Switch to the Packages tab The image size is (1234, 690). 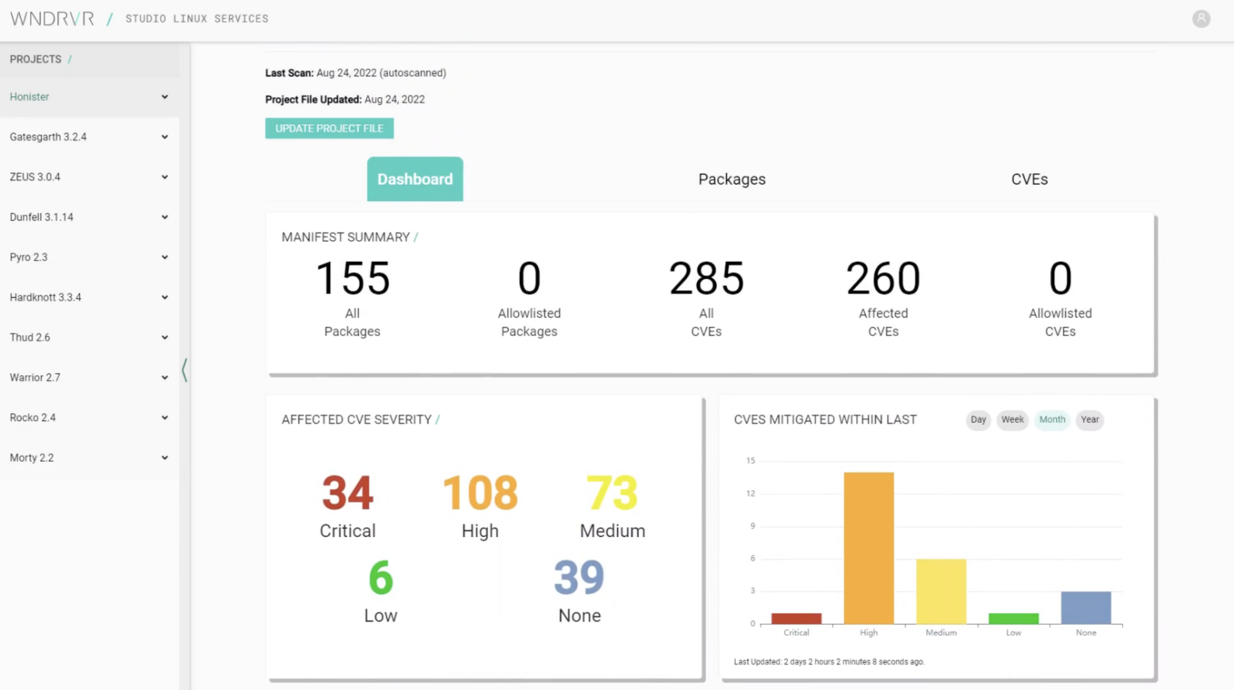pos(731,179)
